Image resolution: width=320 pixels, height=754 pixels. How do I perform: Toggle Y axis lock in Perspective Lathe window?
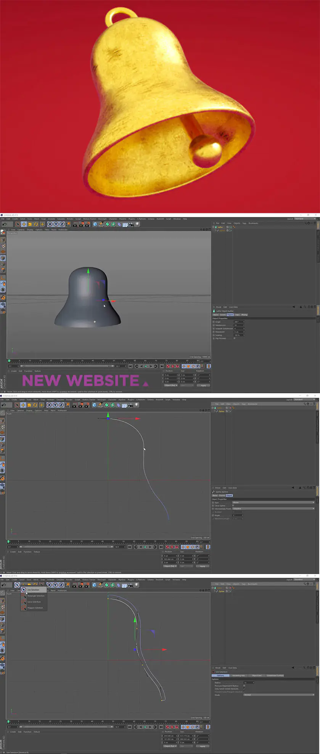click(56, 224)
